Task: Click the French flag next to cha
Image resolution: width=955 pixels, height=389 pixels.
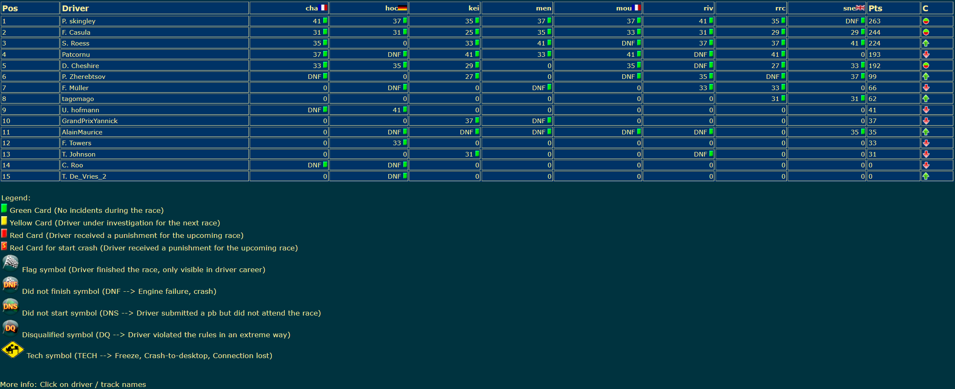Action: coord(323,8)
